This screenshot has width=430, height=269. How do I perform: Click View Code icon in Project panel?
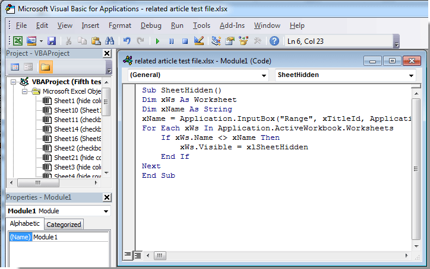click(15, 67)
